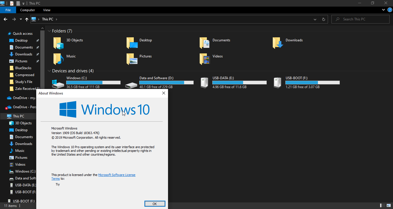Click Windows (C:) storage usage bar
393x209 pixels.
point(93,82)
